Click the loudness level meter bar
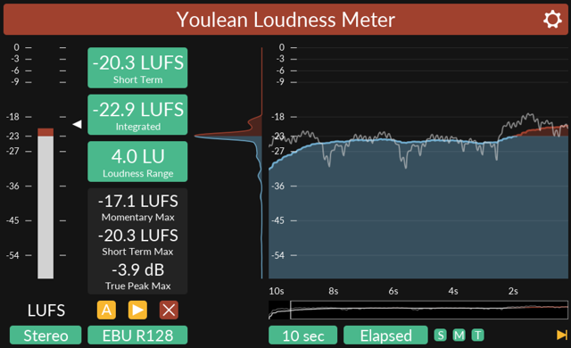The image size is (571, 348). coord(46,203)
